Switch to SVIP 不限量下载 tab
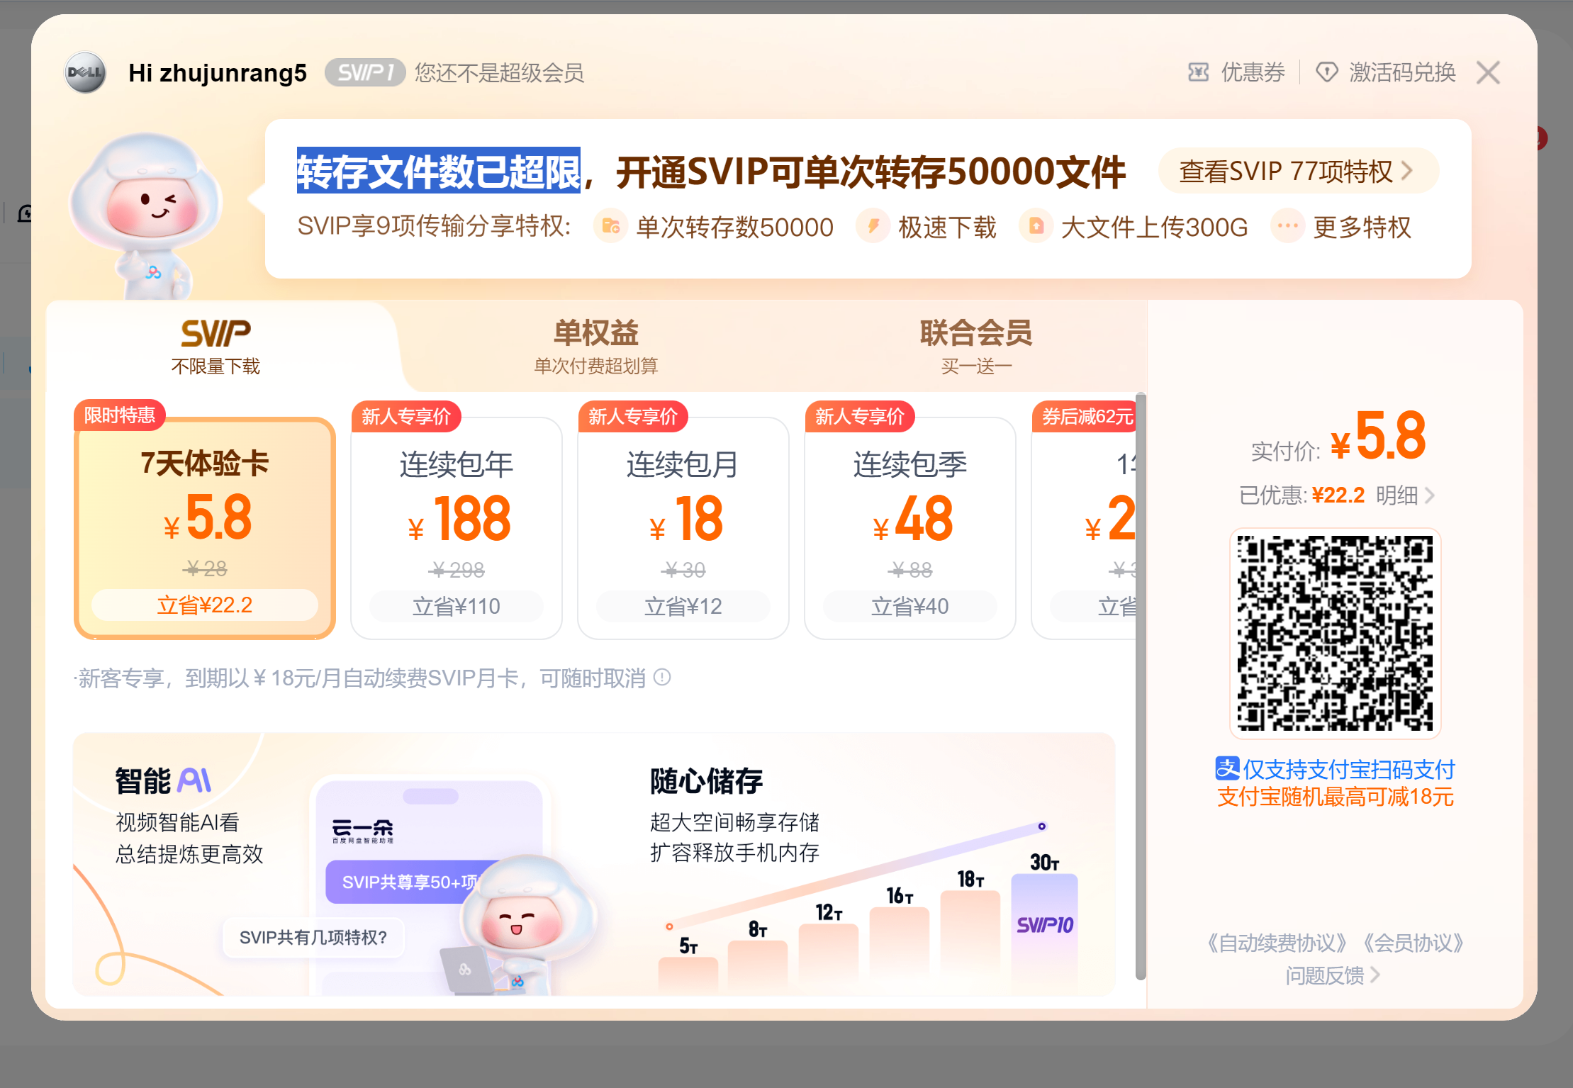 coord(215,347)
